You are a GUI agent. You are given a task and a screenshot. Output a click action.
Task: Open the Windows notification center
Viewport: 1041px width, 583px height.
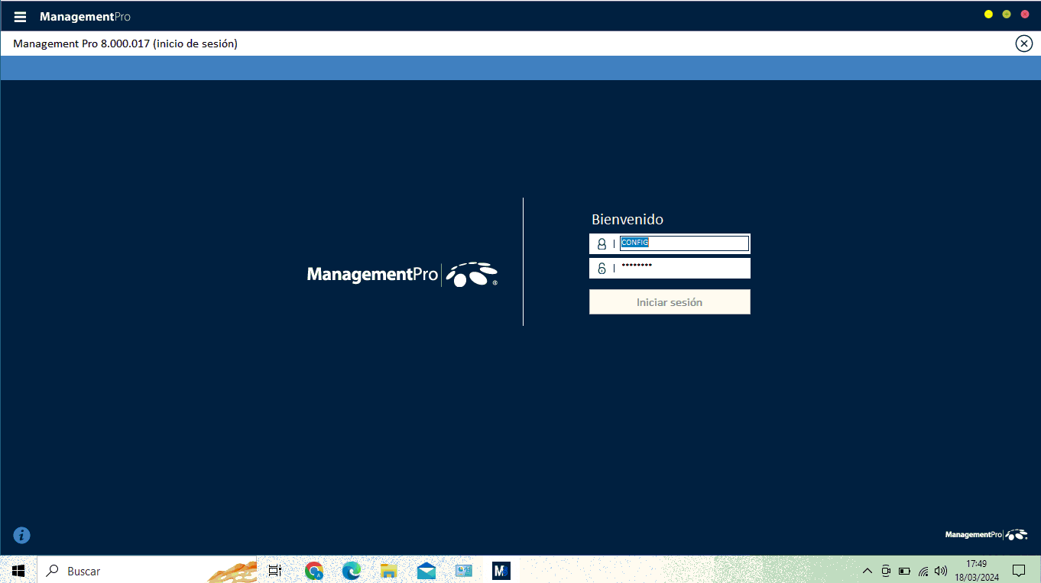tap(1018, 570)
